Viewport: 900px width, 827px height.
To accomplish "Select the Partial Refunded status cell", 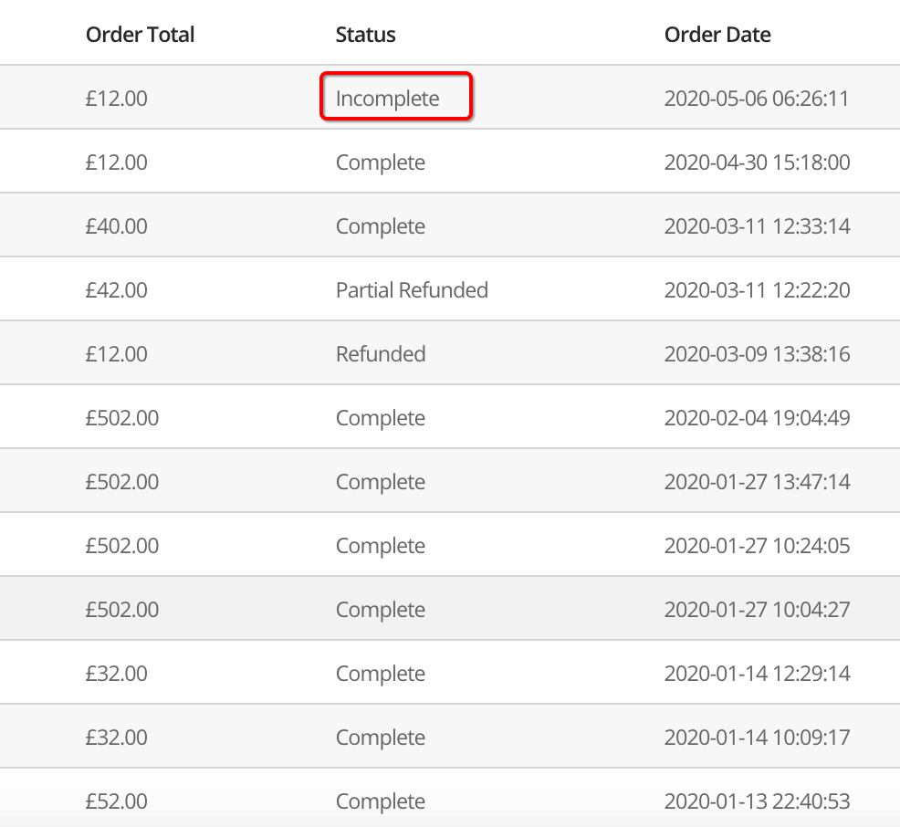I will click(412, 290).
